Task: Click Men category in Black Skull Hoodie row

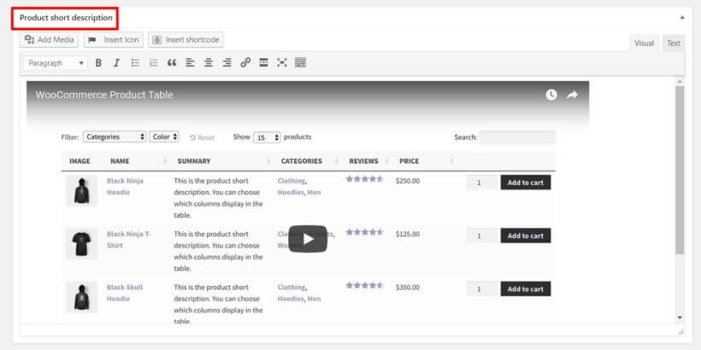Action: click(314, 299)
